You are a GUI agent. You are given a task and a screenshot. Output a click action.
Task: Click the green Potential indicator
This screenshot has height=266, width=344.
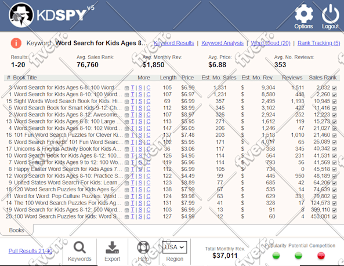[298, 256]
